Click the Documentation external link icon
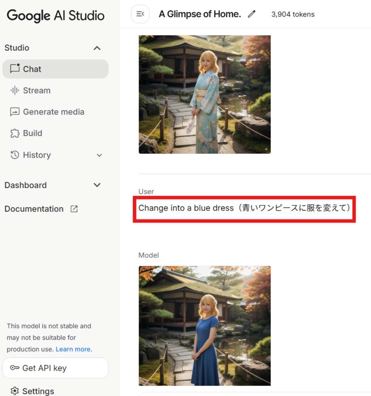This screenshot has height=396, width=371. 74,209
